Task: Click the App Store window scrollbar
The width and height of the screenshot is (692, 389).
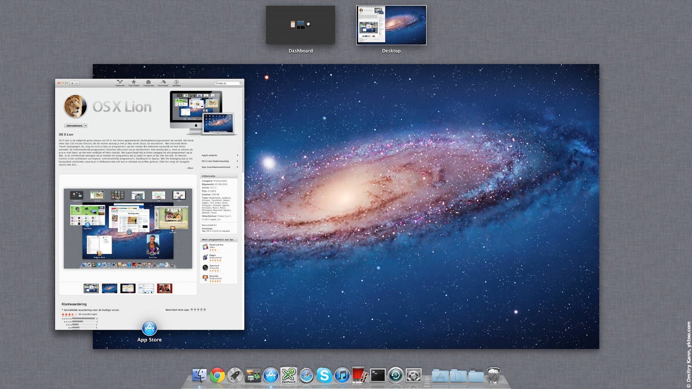Action: (x=243, y=130)
